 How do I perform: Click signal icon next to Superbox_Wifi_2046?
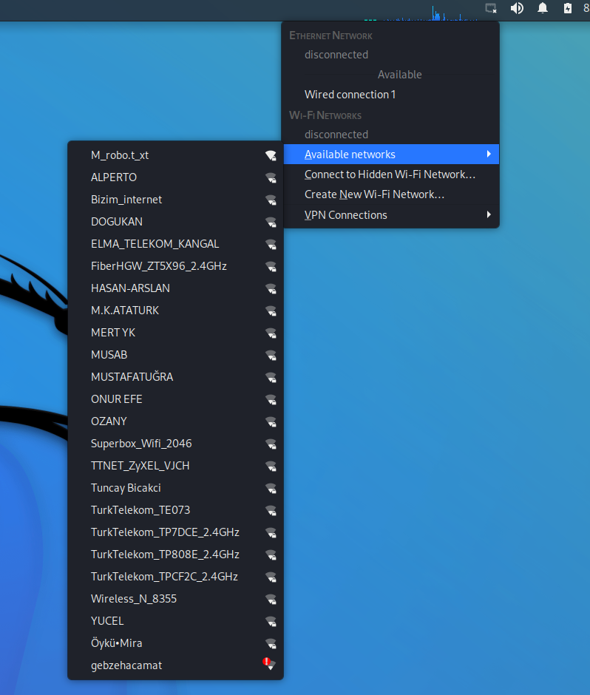click(x=271, y=443)
